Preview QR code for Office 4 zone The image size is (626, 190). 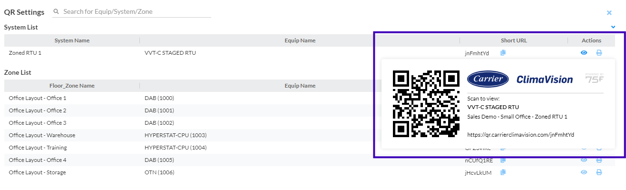click(x=584, y=160)
